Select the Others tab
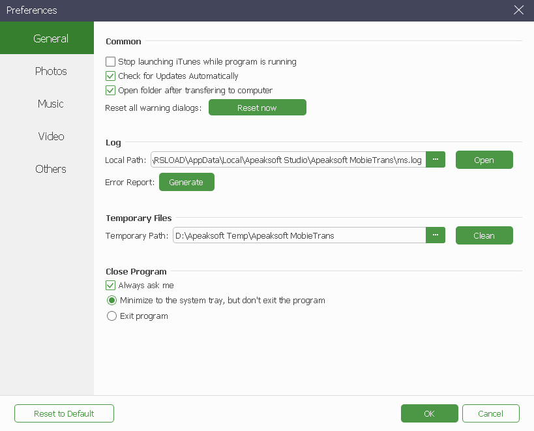This screenshot has width=534, height=431. coord(51,169)
